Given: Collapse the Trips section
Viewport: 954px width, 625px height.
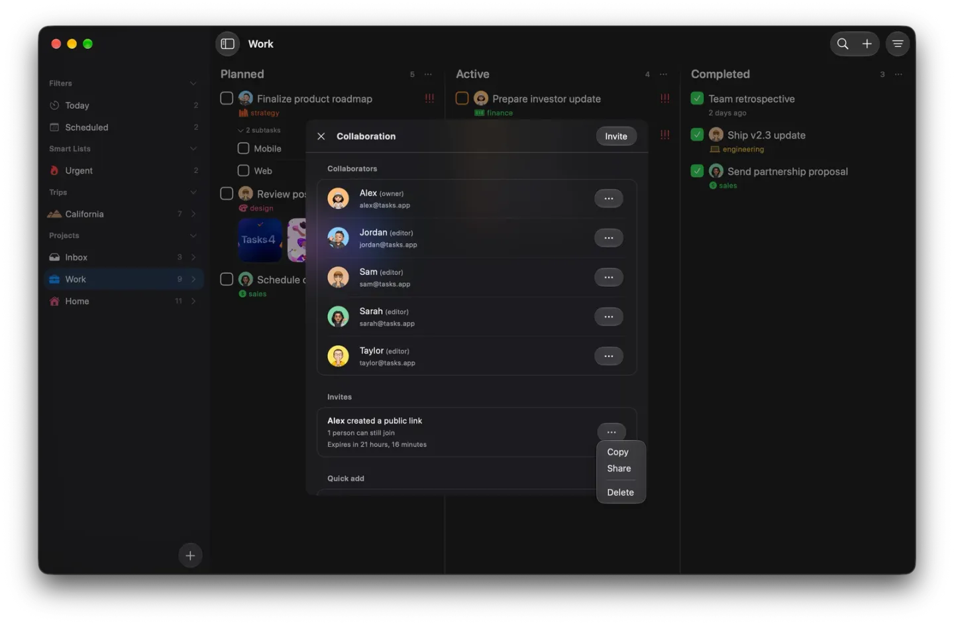Looking at the screenshot, I should (x=193, y=192).
